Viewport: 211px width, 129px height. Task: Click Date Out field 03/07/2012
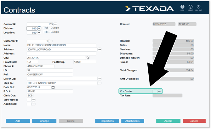(39, 87)
